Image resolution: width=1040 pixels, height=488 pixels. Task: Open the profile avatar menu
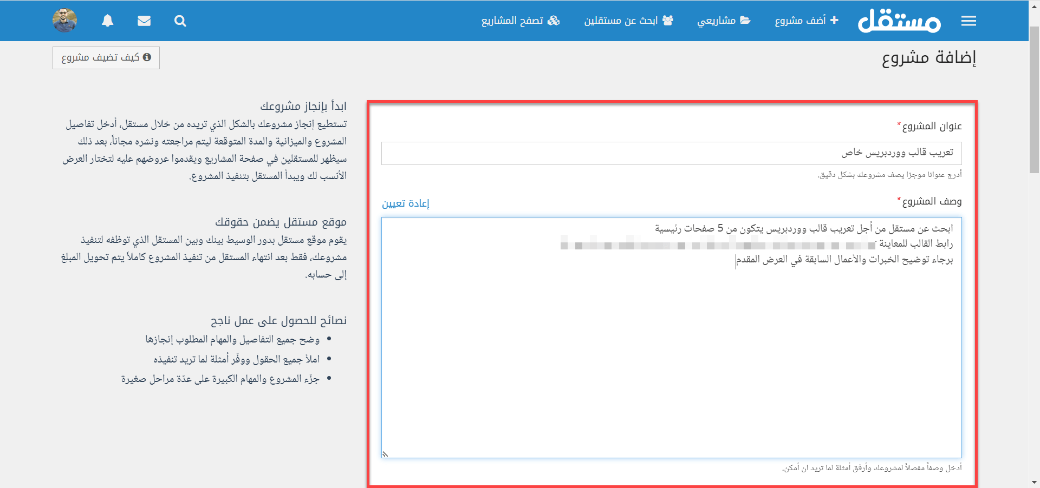click(x=64, y=21)
